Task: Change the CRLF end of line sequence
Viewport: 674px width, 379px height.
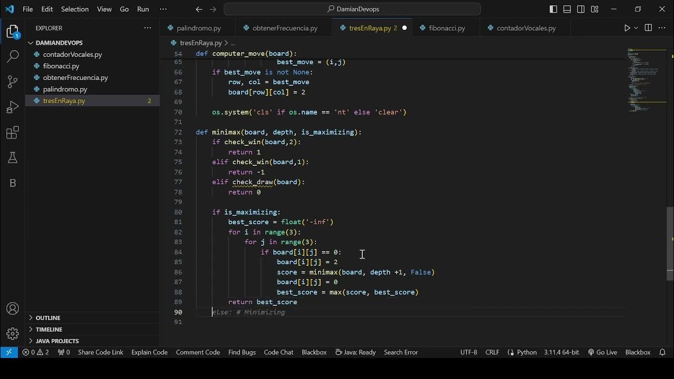Action: click(x=492, y=352)
